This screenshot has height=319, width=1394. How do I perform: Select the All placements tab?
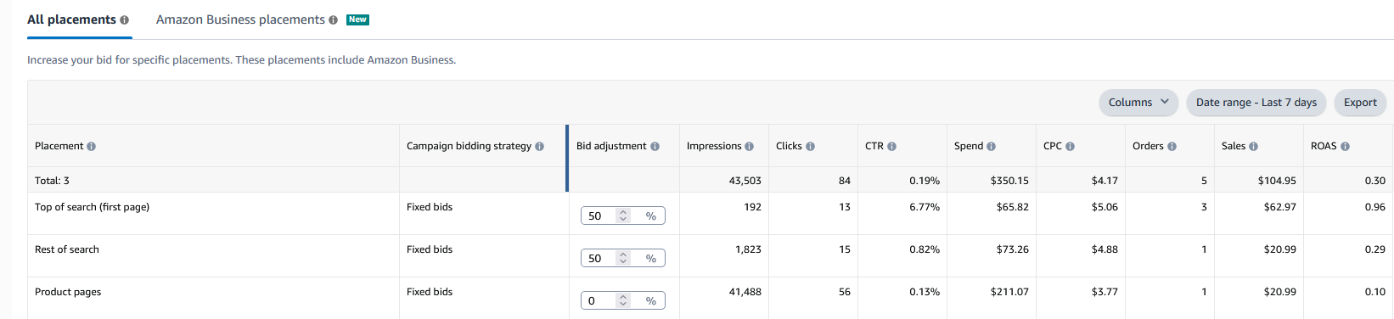(x=71, y=20)
